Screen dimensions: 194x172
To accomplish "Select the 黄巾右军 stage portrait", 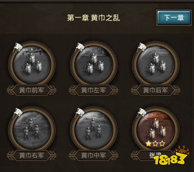I will (32, 129).
